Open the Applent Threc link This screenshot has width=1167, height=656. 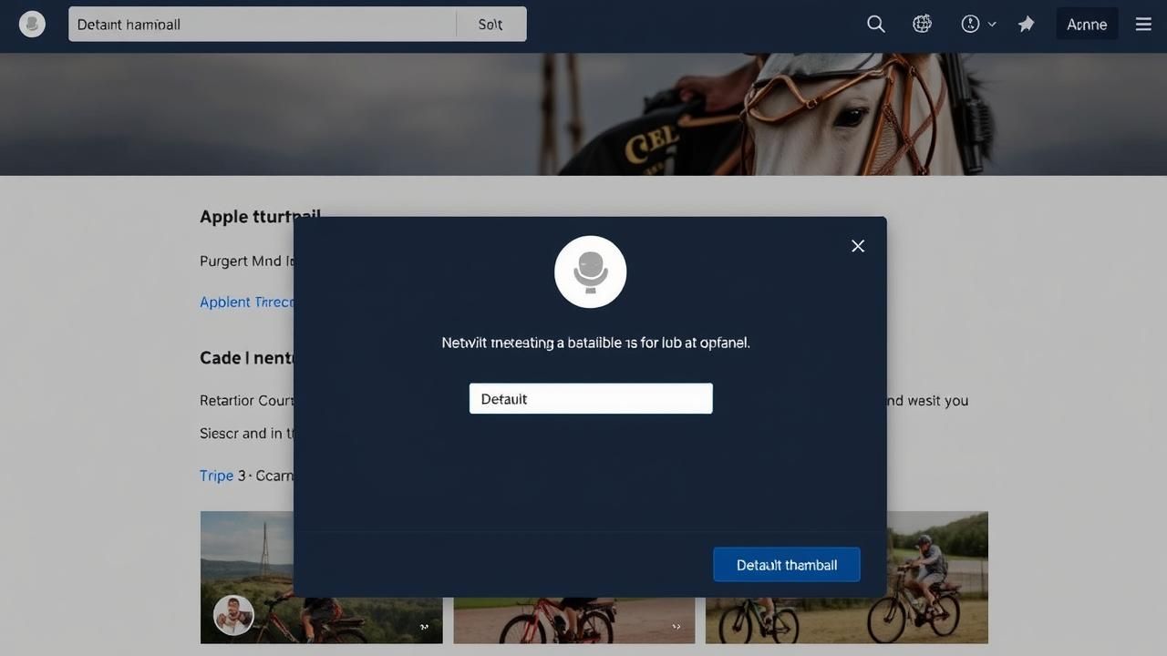(245, 302)
